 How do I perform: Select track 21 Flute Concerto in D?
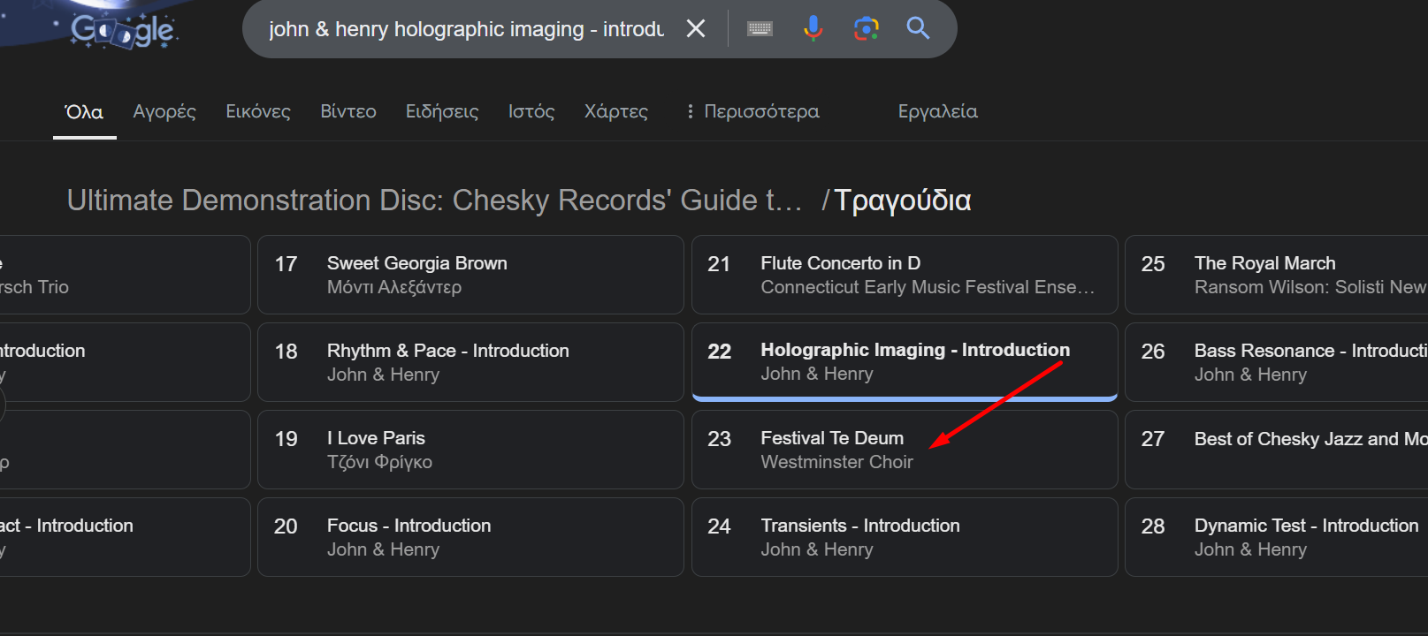[x=905, y=275]
